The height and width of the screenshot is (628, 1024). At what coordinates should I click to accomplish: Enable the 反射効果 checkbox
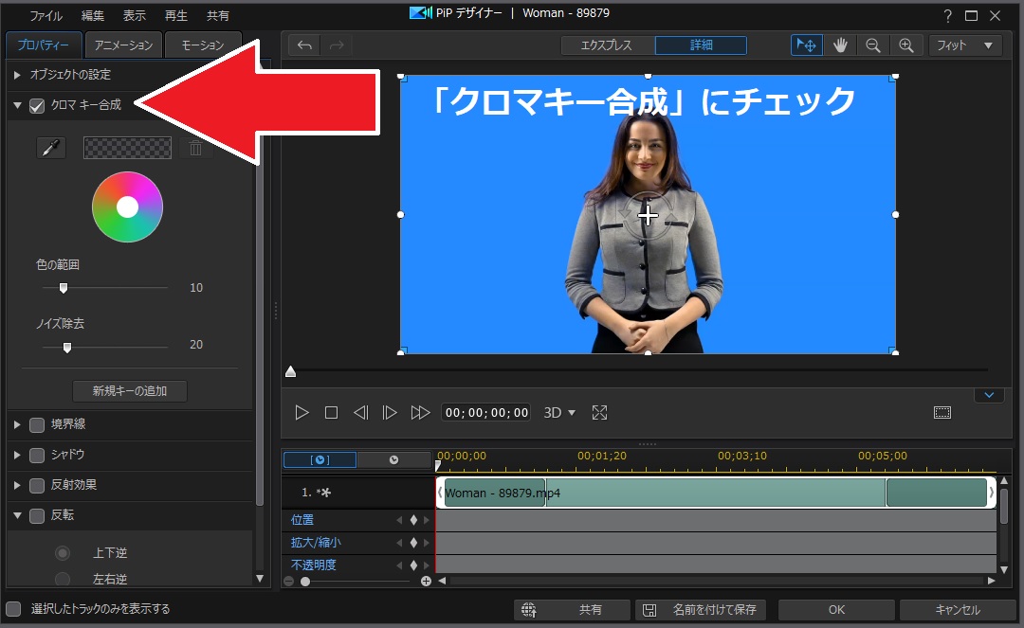point(37,485)
